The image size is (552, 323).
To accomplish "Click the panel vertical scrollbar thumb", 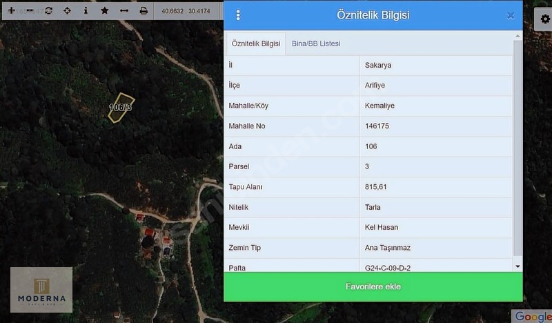I will (x=517, y=148).
